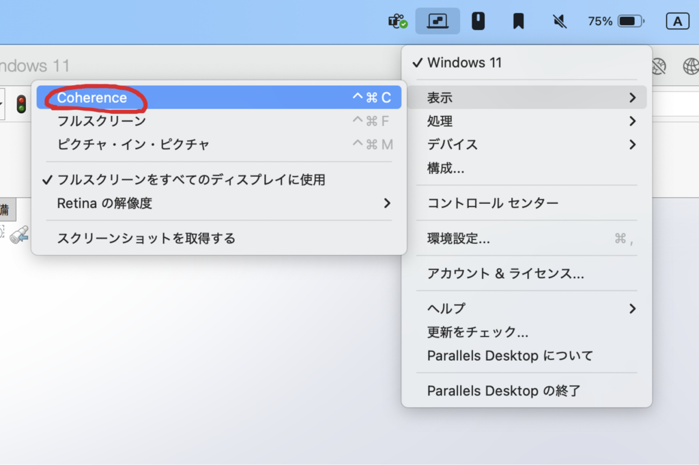Click the Microsoft Teams menu bar icon
Screen dimensions: 699x465
pyautogui.click(x=398, y=21)
